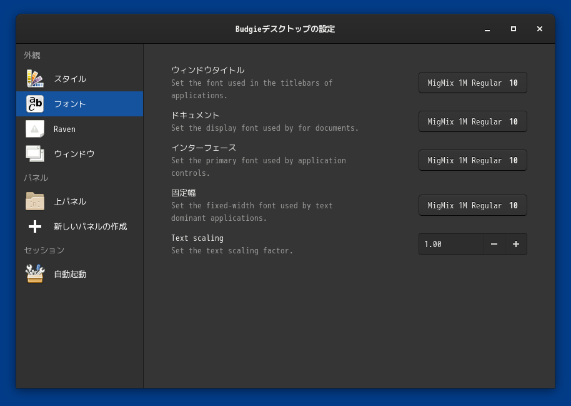The image size is (571, 406).
Task: Click the 外観 section header
Action: (x=32, y=55)
